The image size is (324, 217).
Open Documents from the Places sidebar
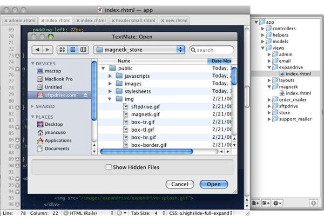tap(57, 148)
